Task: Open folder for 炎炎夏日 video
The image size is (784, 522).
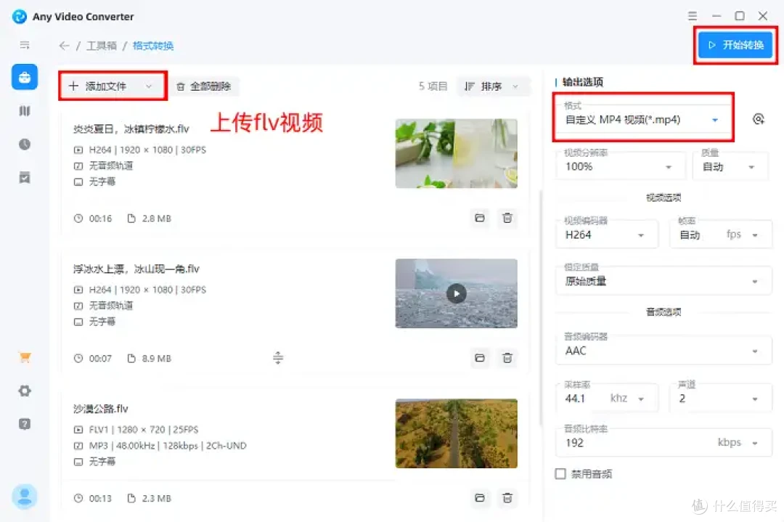Action: click(x=480, y=218)
